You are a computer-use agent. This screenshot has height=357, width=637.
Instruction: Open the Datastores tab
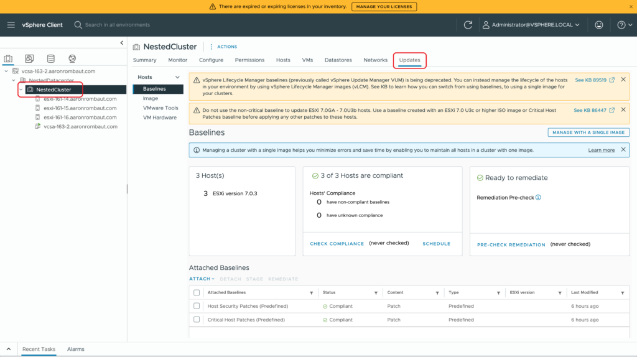[x=338, y=60]
